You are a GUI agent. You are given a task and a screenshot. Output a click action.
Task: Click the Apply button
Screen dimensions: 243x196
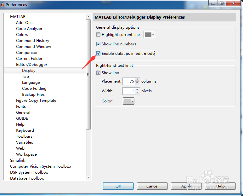(186, 186)
